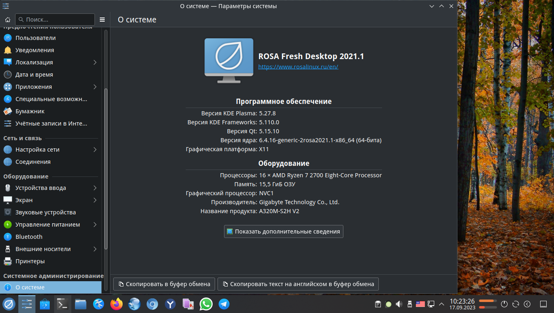Screen dimensions: 554x313
Task: Open the hamburger menu beside search
Action: 102,20
